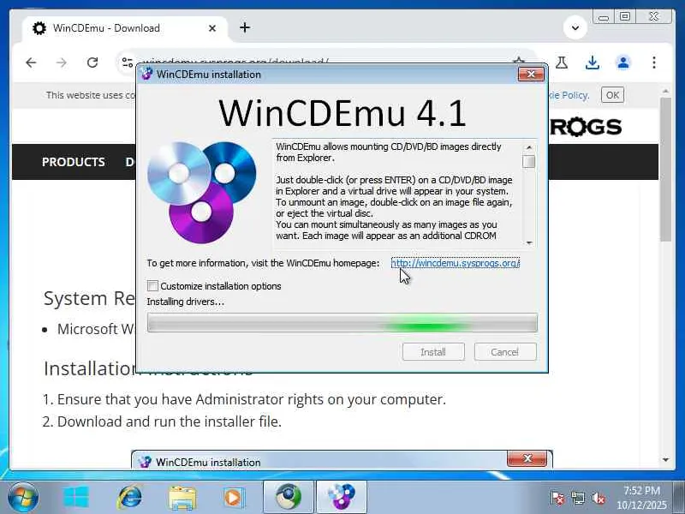Open site information icon in address bar
The height and width of the screenshot is (514, 685).
click(x=127, y=63)
